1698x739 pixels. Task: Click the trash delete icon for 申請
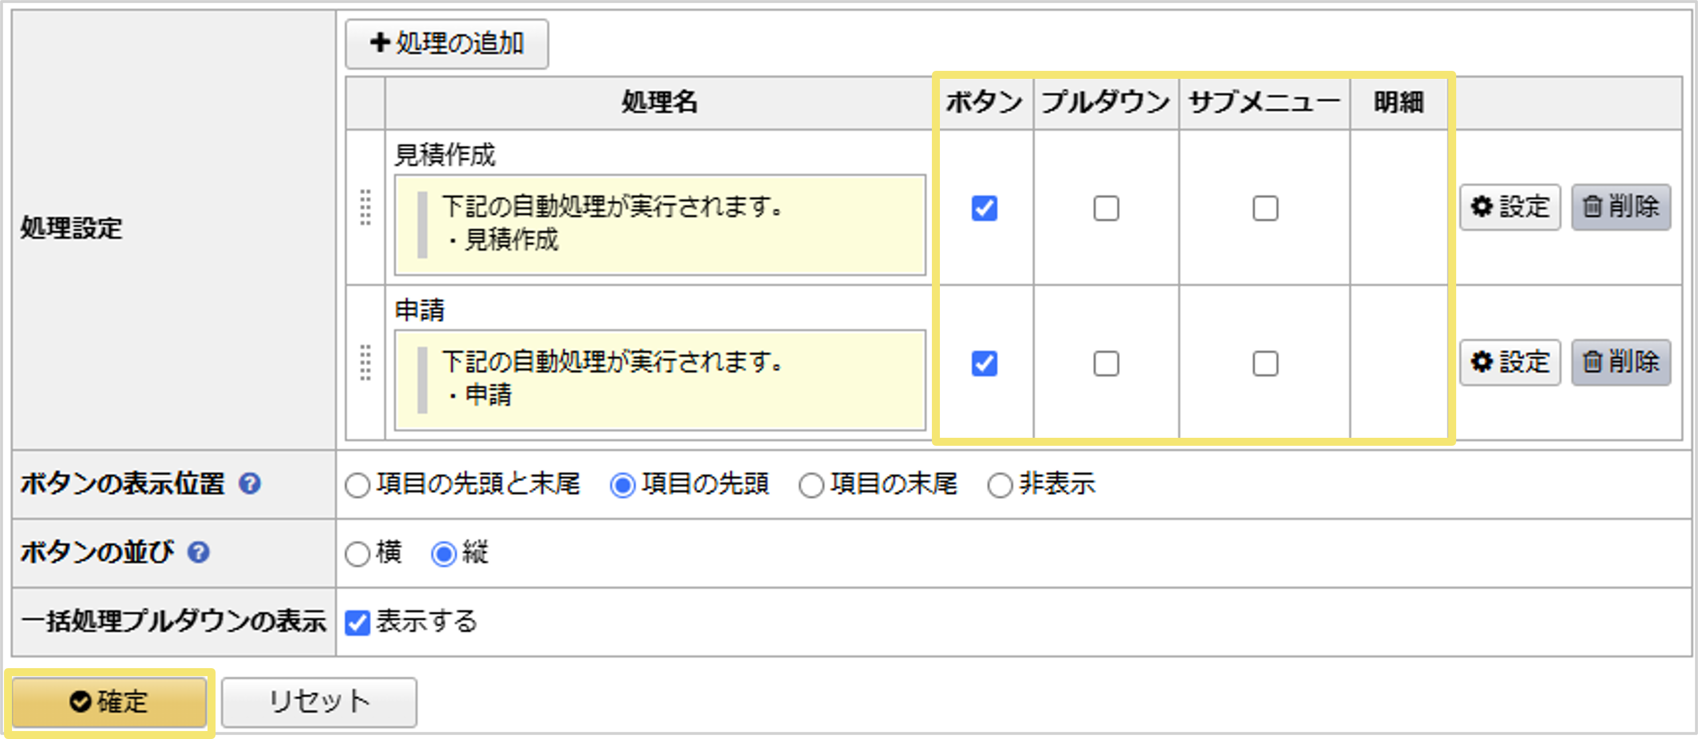(1621, 362)
